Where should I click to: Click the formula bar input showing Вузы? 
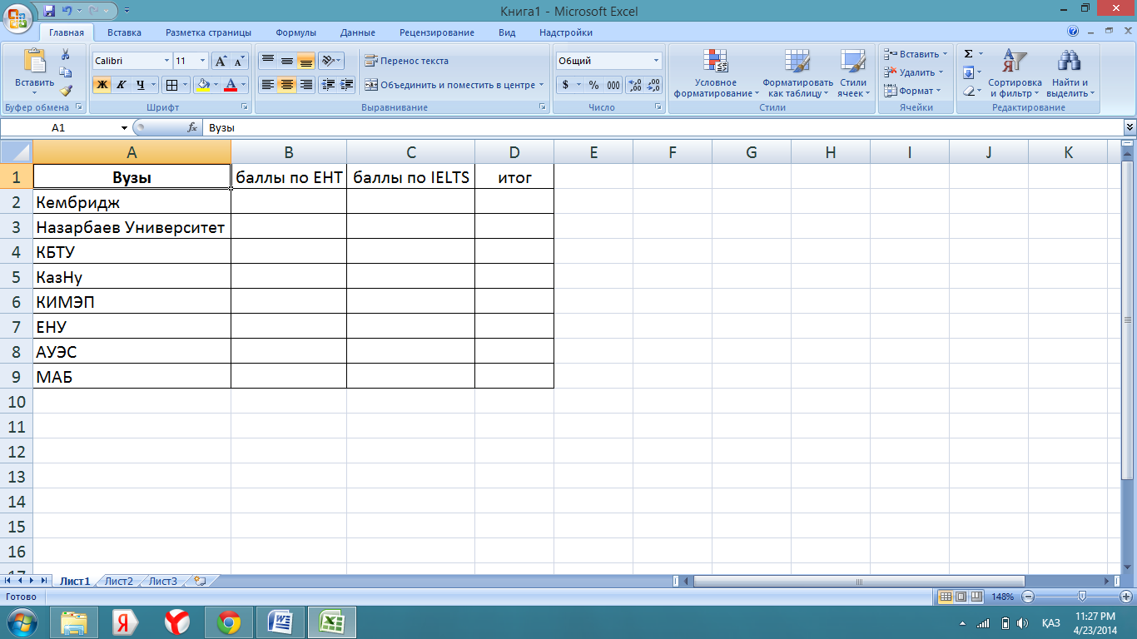pos(662,128)
